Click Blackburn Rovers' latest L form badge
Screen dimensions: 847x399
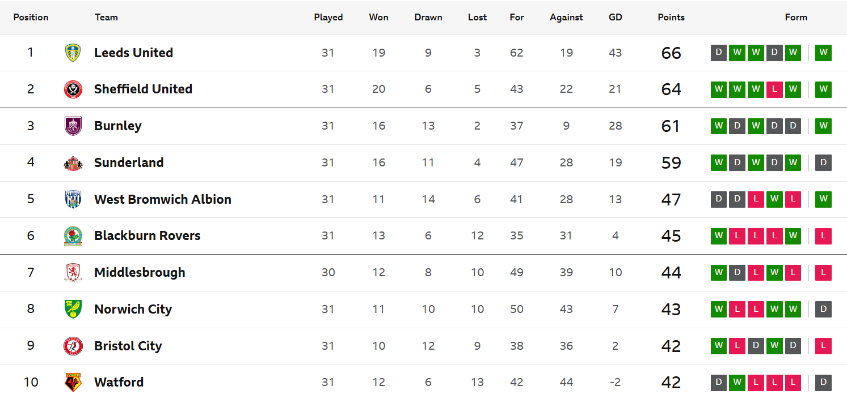pos(823,235)
